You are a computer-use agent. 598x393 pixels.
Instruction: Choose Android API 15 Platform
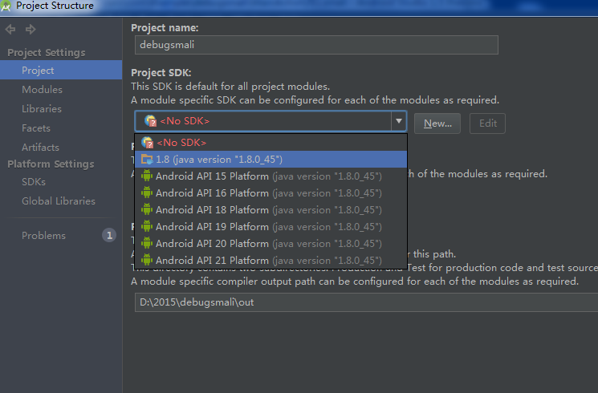(271, 176)
